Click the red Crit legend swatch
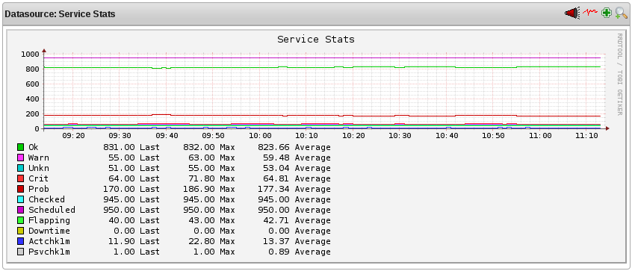This screenshot has height=271, width=632. (x=21, y=178)
